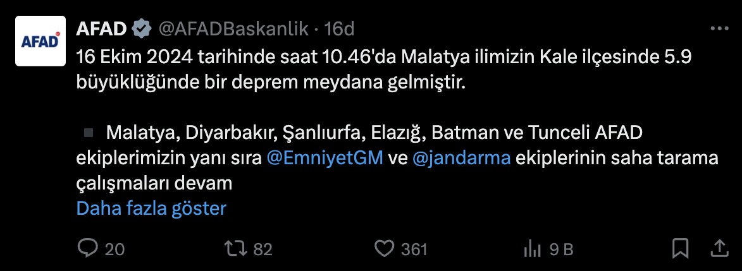Open the view analytics bar-chart icon
Viewport: 742px width, 271px height.
pyautogui.click(x=531, y=249)
